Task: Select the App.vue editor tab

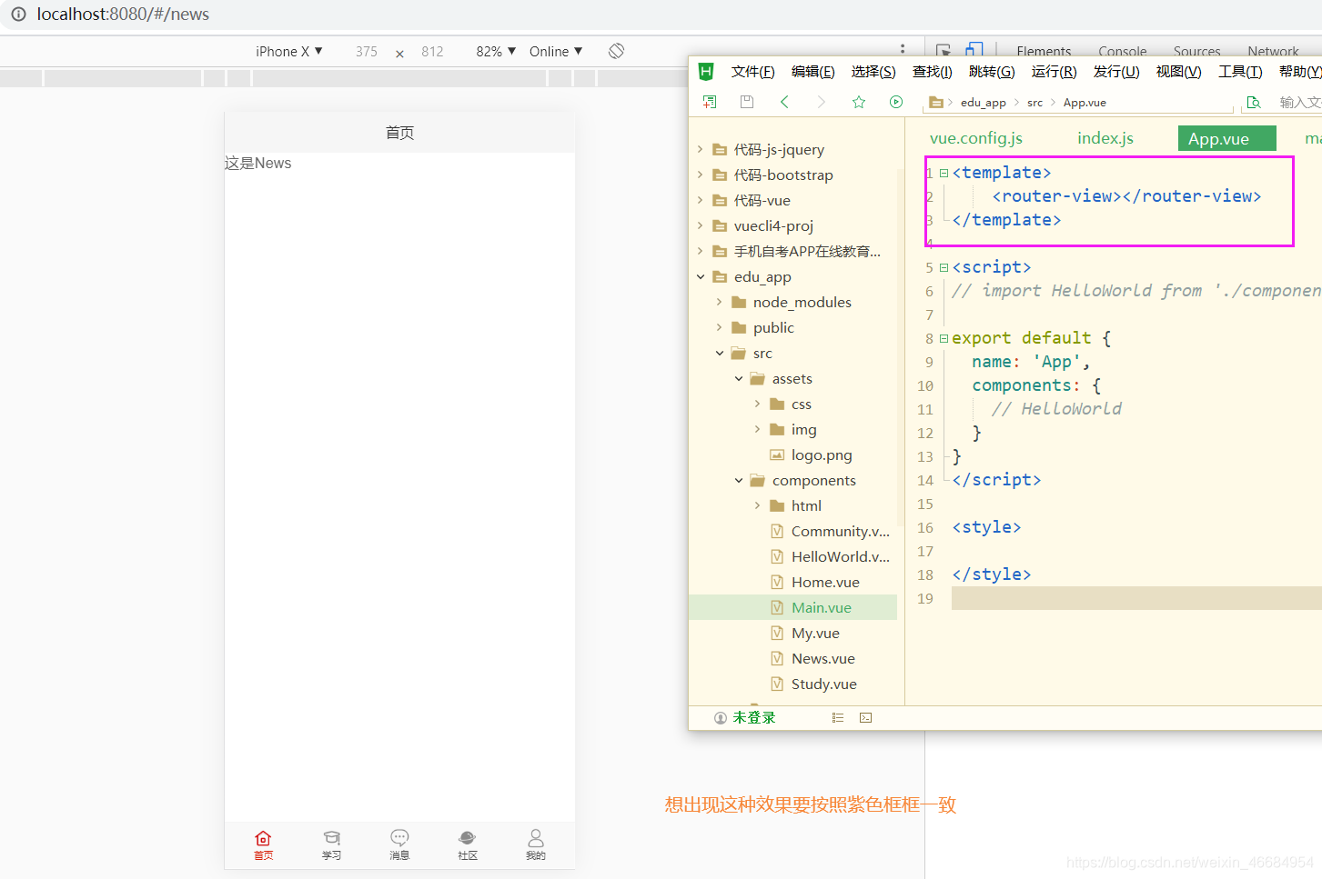Action: tap(1226, 138)
